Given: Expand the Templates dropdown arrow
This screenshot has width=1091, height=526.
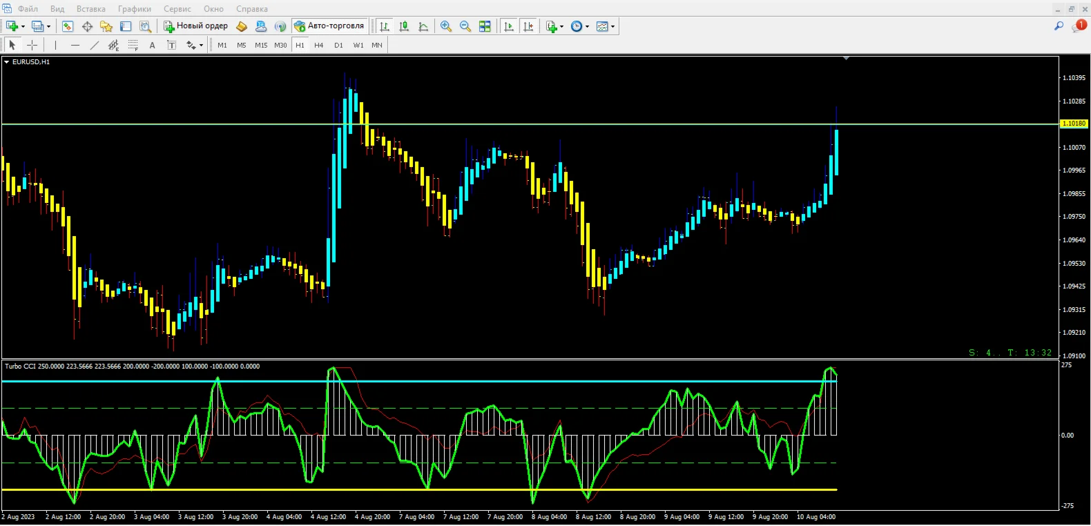Looking at the screenshot, I should tap(612, 27).
